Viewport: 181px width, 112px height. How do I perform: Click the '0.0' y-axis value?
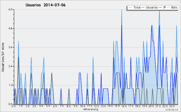point(10,104)
